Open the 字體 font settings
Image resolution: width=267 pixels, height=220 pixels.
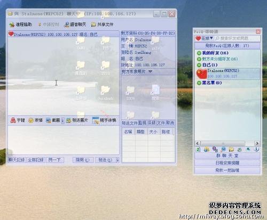(x=18, y=120)
